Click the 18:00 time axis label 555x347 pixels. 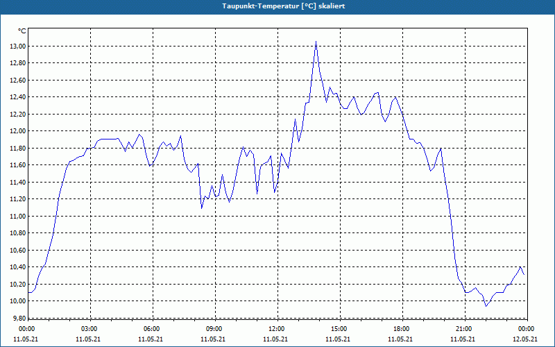click(401, 329)
